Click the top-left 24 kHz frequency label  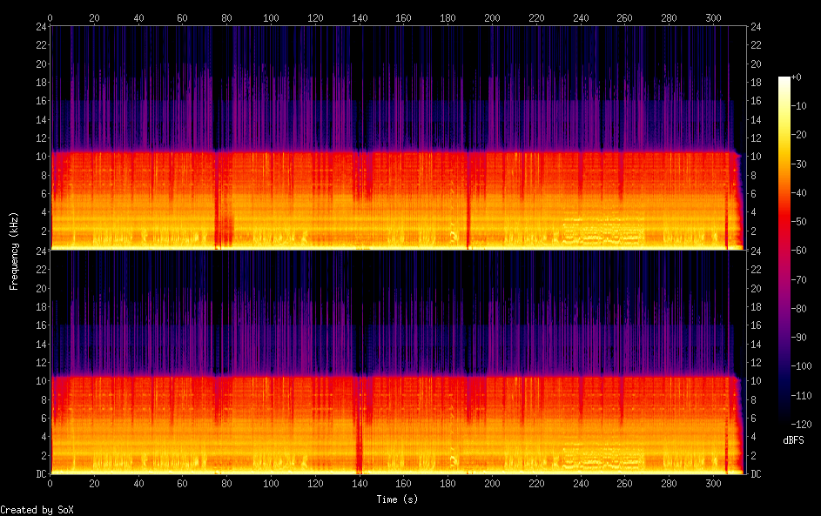tap(41, 26)
